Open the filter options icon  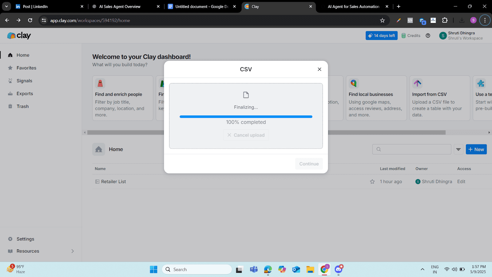[x=458, y=149]
